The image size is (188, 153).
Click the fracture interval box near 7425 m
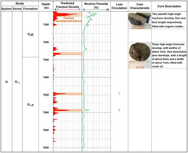click(x=68, y=54)
